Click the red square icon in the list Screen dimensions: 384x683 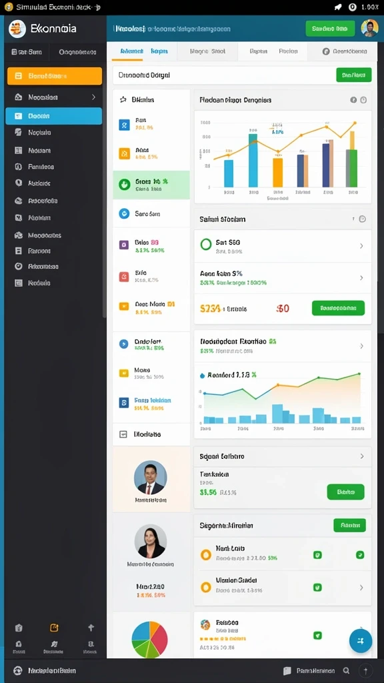(124, 277)
